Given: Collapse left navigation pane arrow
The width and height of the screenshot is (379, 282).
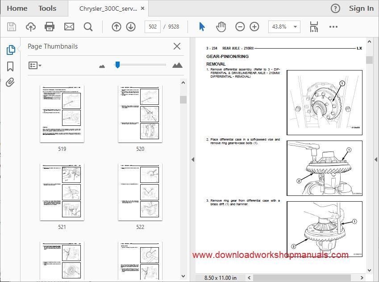Looking at the screenshot, I should pyautogui.click(x=193, y=159).
